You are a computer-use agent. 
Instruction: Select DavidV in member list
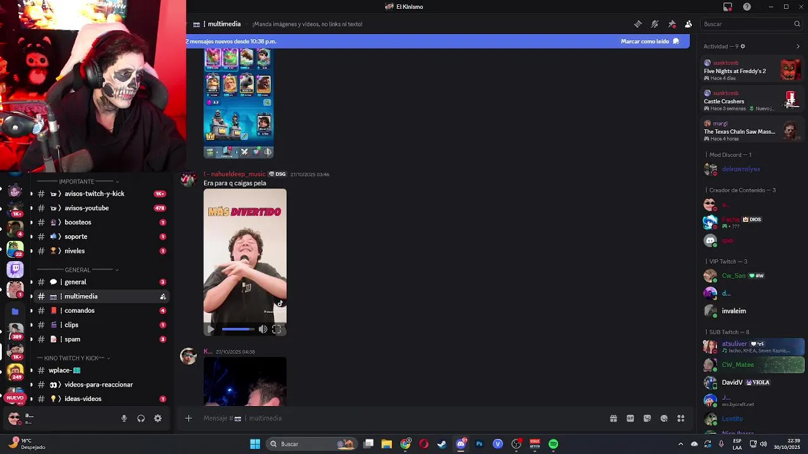[732, 382]
